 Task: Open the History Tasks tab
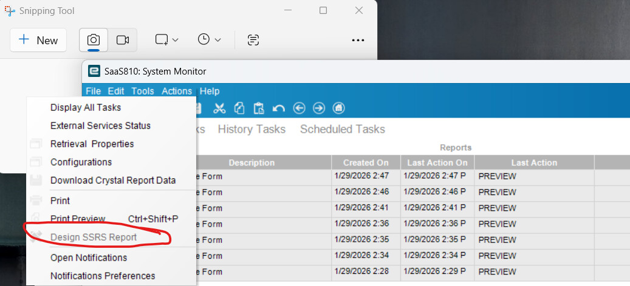point(252,129)
